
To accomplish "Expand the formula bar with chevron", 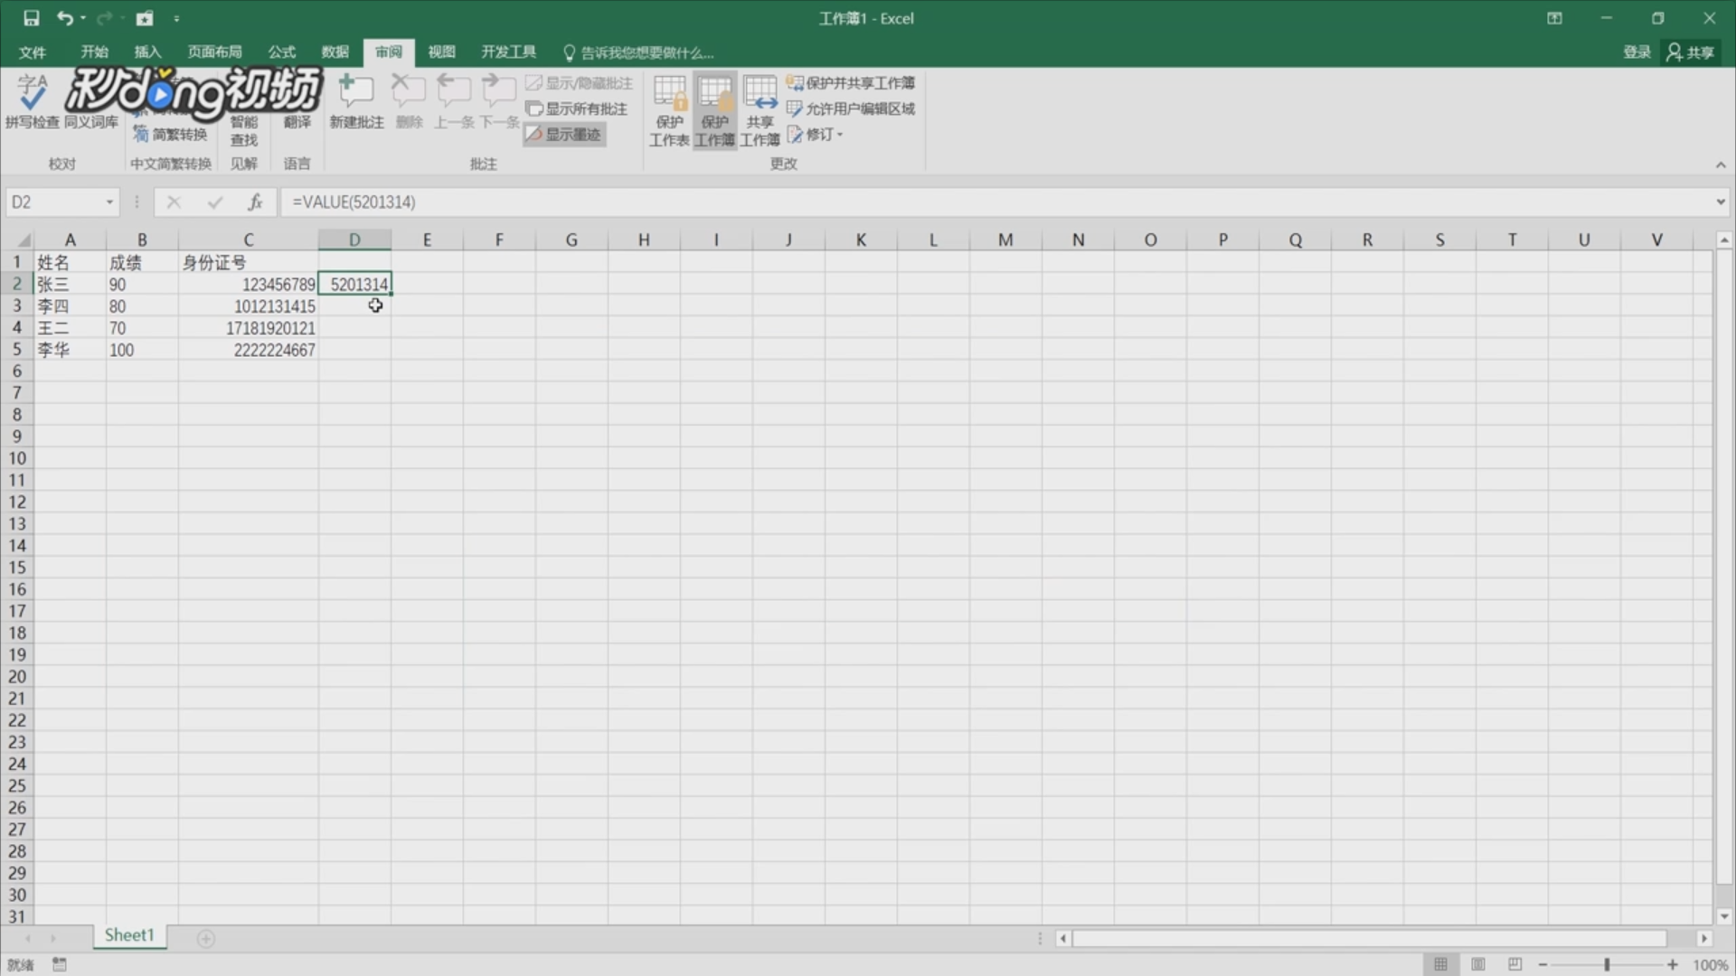I will (x=1720, y=202).
